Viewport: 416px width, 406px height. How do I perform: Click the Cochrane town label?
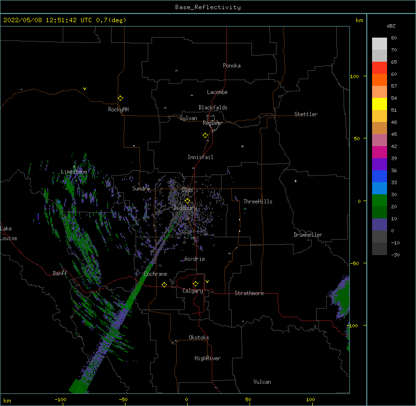click(155, 274)
